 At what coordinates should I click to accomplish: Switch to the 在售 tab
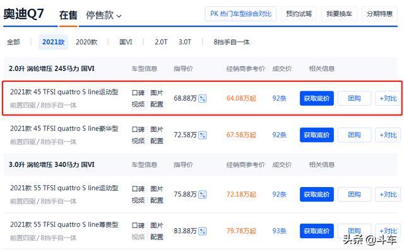68,15
